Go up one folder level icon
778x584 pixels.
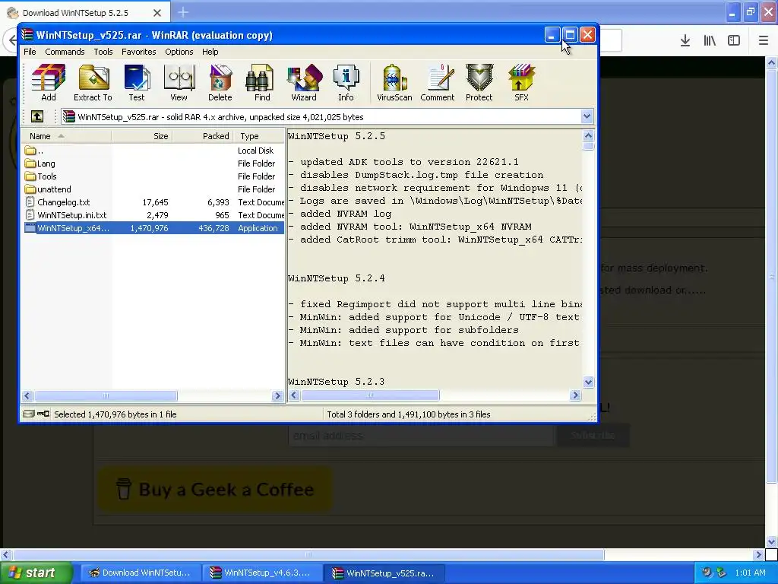(36, 116)
